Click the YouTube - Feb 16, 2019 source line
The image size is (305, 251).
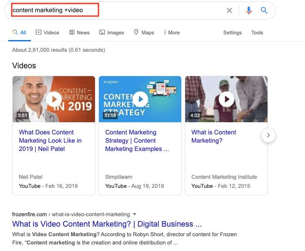48,186
